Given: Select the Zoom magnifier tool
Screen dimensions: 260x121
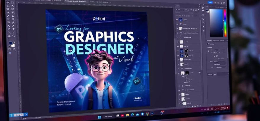Looking at the screenshot, I should [14, 35].
